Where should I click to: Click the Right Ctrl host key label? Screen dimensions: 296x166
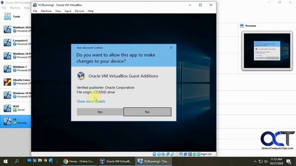click(206, 154)
